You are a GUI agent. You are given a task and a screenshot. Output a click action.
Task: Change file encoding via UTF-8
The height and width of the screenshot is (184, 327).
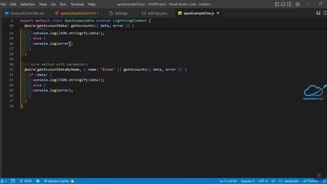(x=263, y=181)
